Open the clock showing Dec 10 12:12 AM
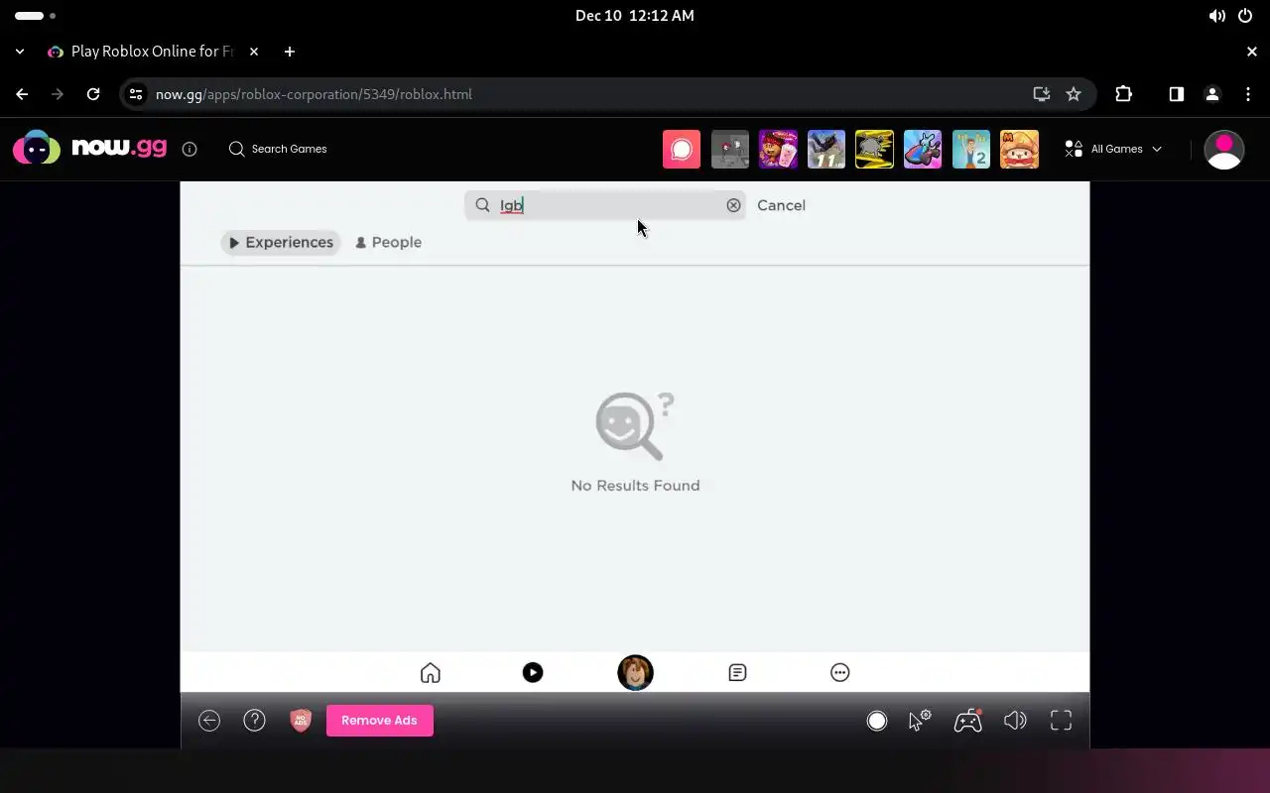This screenshot has width=1270, height=793. point(635,16)
